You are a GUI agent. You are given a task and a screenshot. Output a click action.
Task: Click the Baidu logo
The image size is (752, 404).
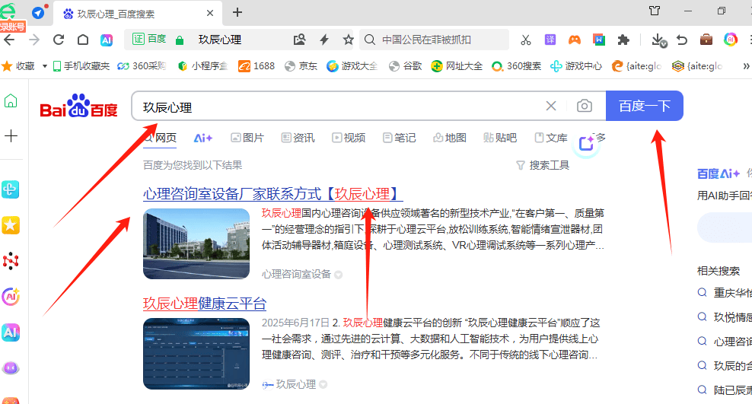point(79,107)
